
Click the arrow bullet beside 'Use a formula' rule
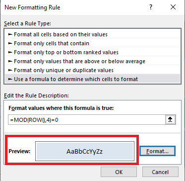point(10,79)
